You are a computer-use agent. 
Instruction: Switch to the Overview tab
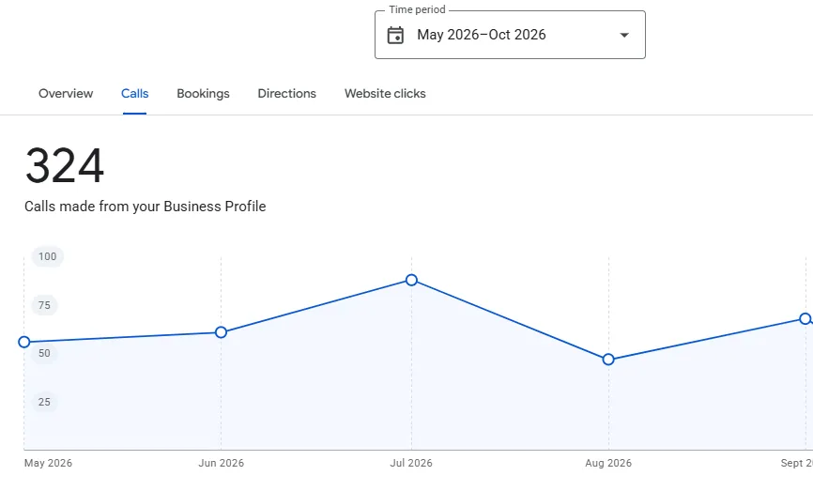pyautogui.click(x=66, y=93)
